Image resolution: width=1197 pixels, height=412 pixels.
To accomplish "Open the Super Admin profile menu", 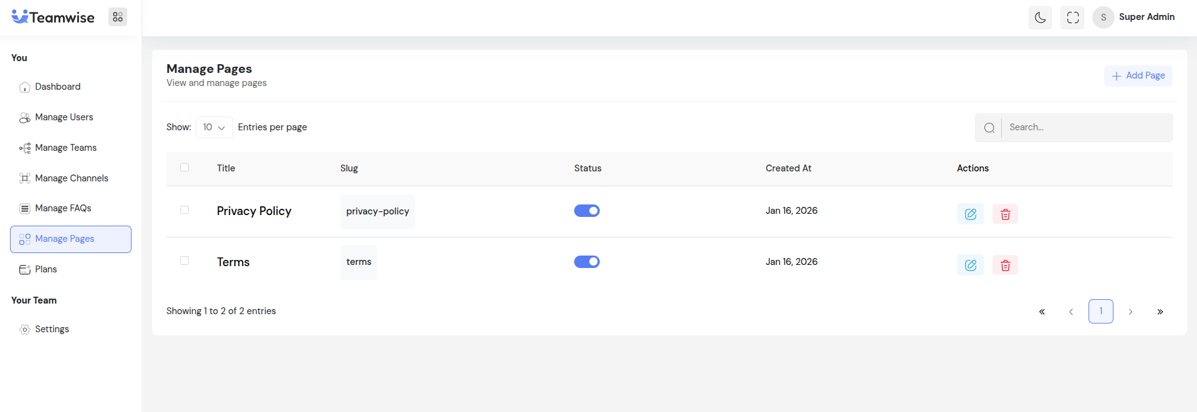I will 1134,17.
